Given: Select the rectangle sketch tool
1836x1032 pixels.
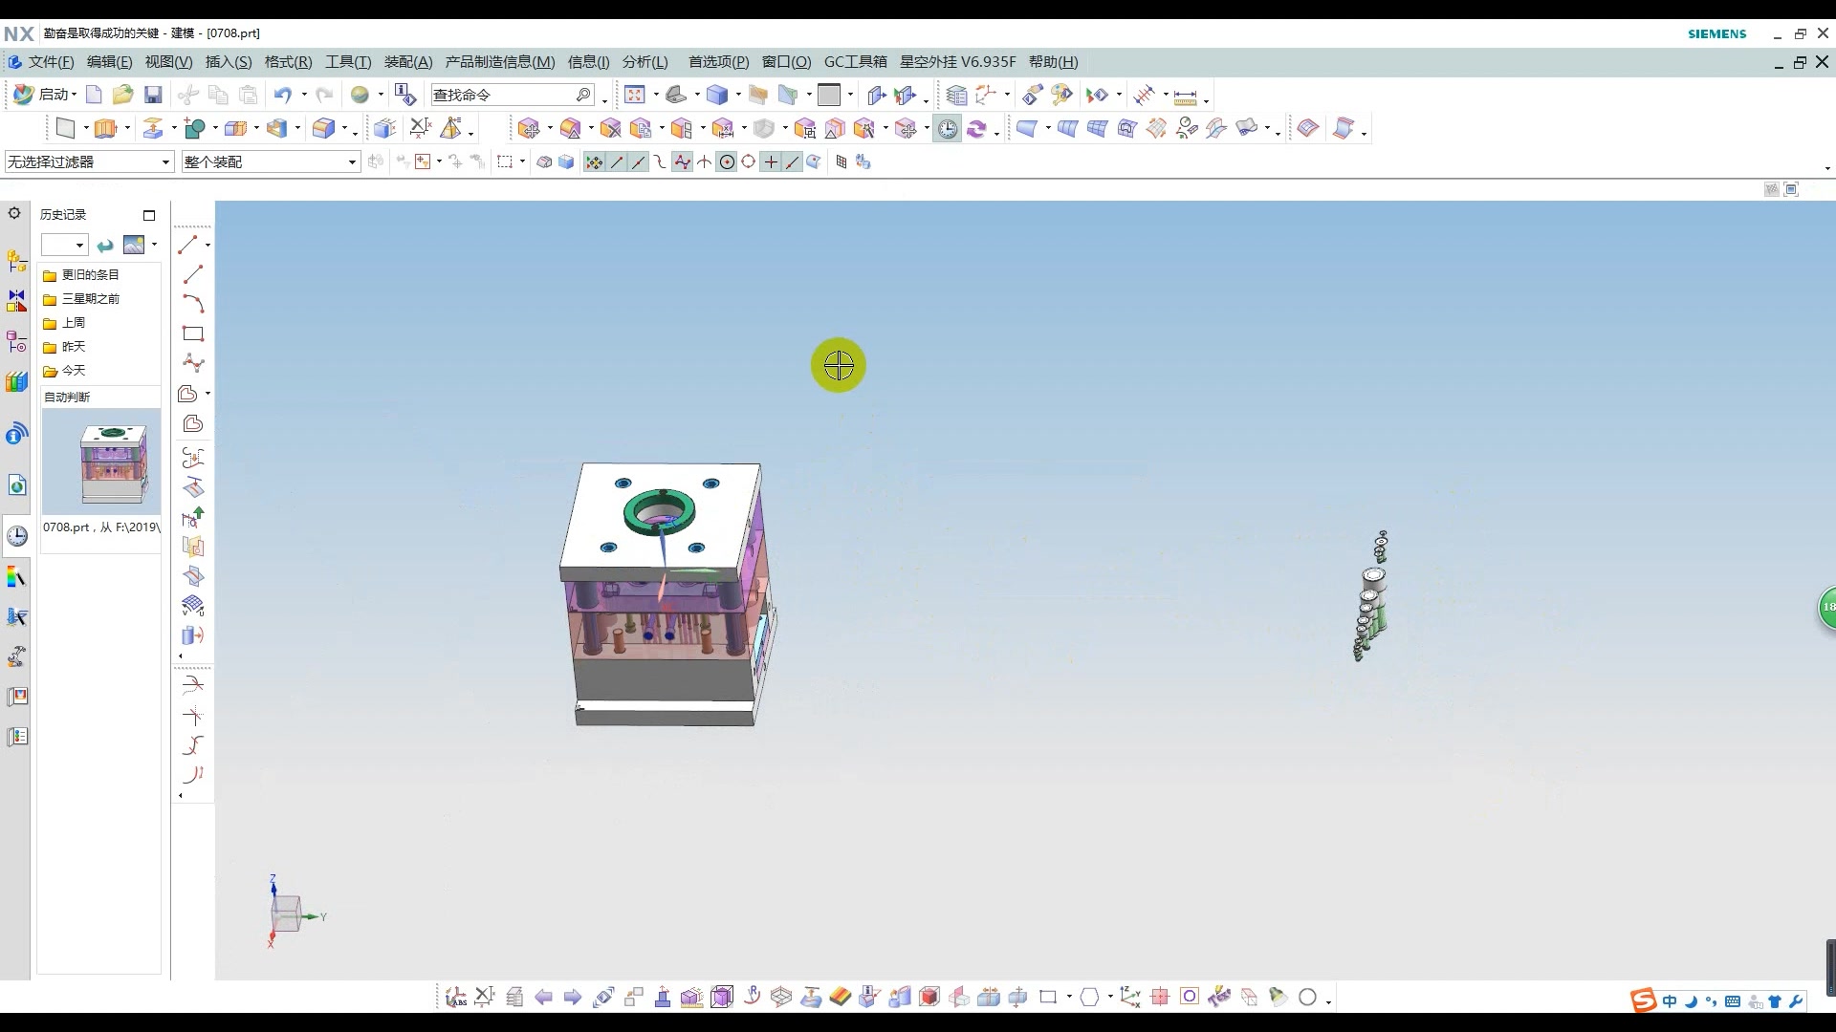Looking at the screenshot, I should point(193,333).
